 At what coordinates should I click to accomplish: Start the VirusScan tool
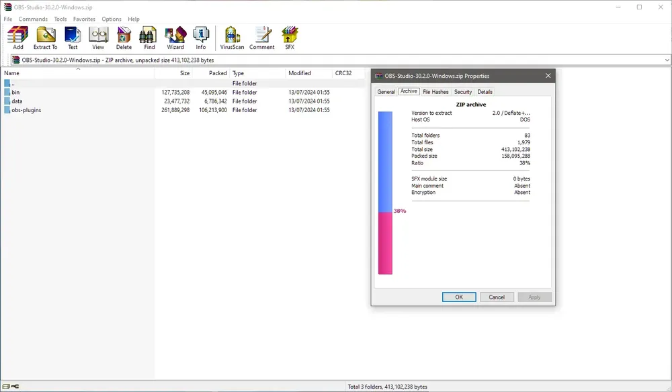pyautogui.click(x=232, y=38)
